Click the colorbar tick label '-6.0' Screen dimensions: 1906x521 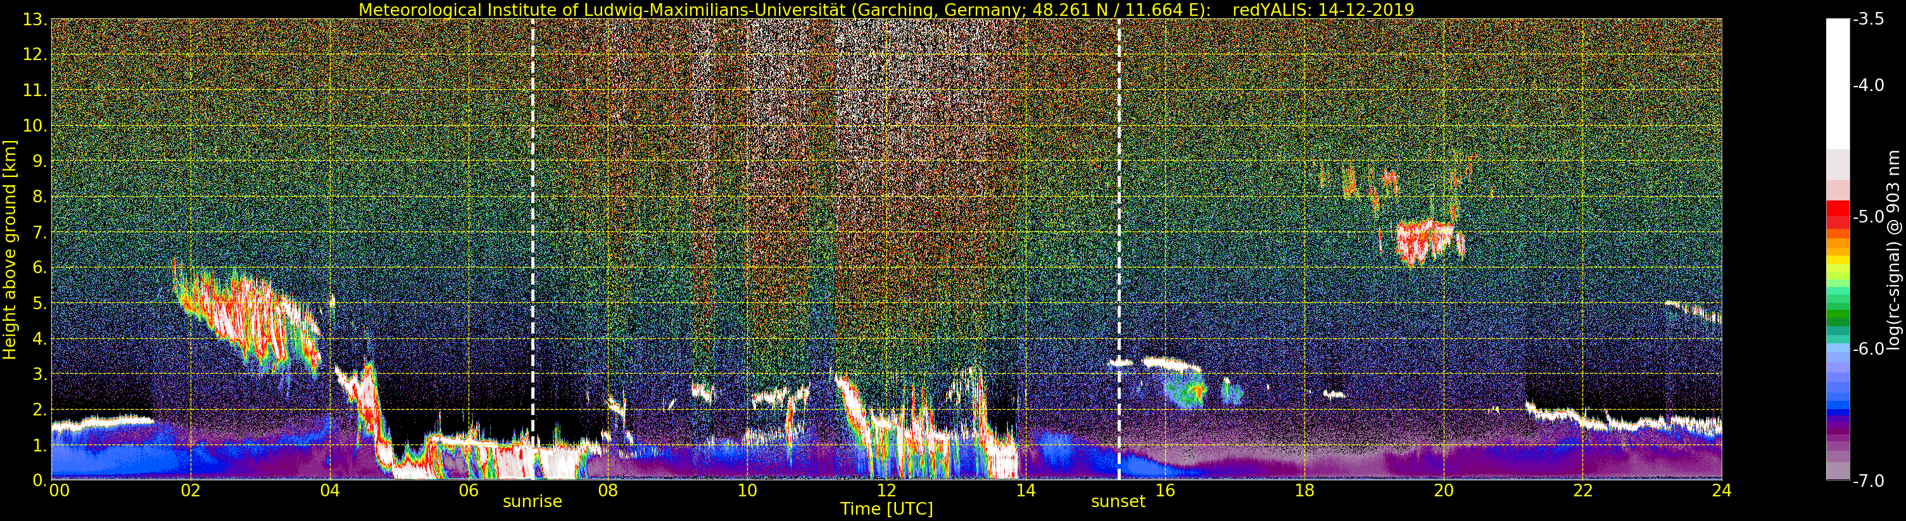tap(1868, 349)
